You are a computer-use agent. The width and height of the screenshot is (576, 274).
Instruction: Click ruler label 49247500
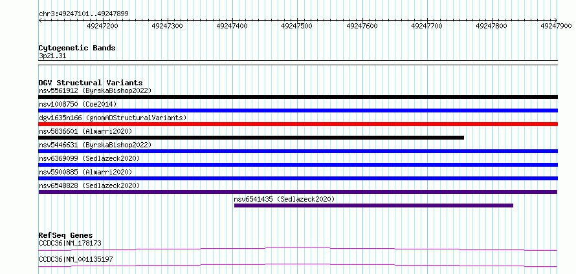coord(297,26)
